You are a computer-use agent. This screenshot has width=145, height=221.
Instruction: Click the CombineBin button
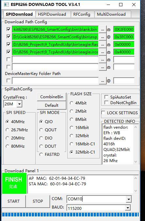pyautogui.click(x=52, y=97)
